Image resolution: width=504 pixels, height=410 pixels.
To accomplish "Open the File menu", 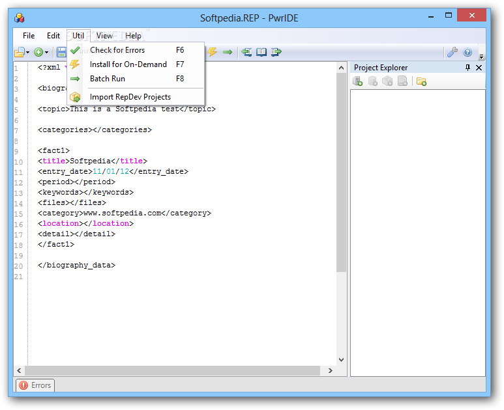I will click(x=29, y=36).
